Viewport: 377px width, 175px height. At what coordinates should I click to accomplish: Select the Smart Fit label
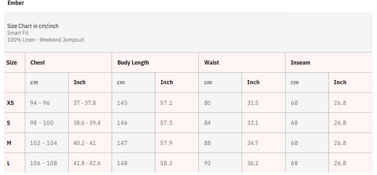[x=18, y=33]
